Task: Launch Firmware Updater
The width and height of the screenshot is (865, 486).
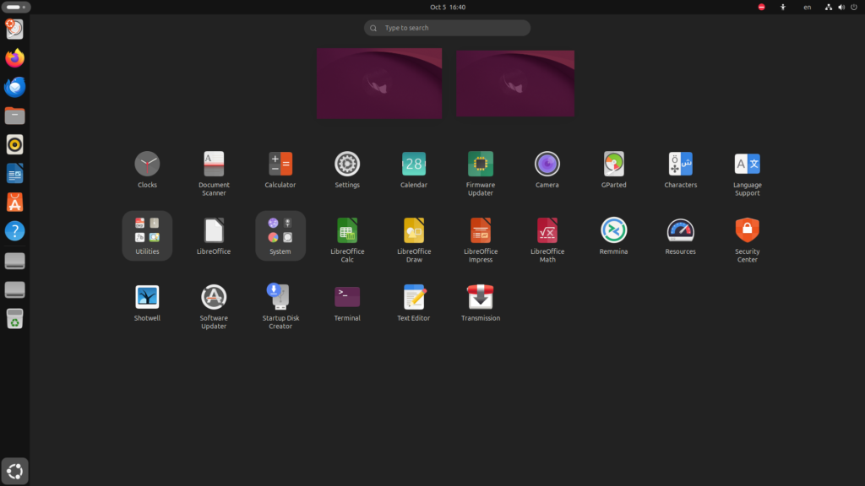Action: pyautogui.click(x=481, y=173)
